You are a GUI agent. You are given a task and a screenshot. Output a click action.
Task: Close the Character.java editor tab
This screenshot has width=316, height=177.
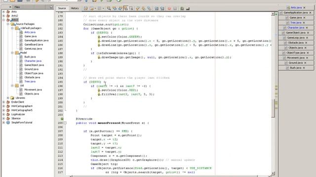(307, 28)
